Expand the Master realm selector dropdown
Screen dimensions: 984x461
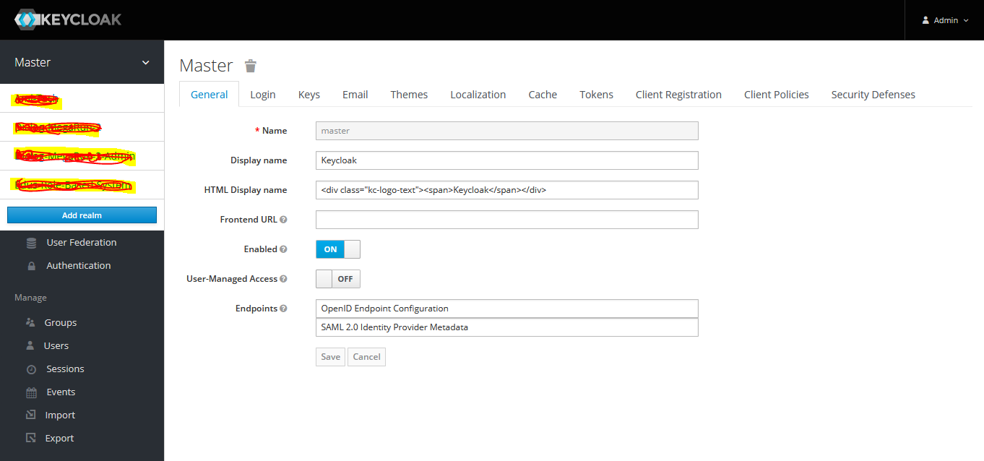(82, 62)
